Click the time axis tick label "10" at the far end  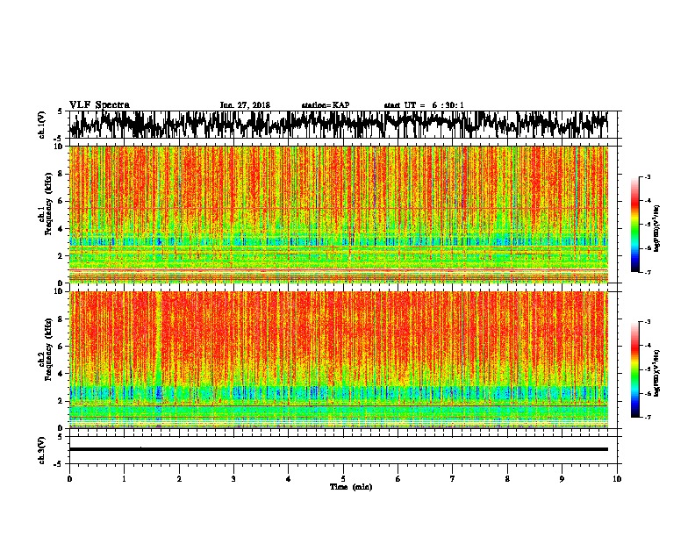point(617,479)
